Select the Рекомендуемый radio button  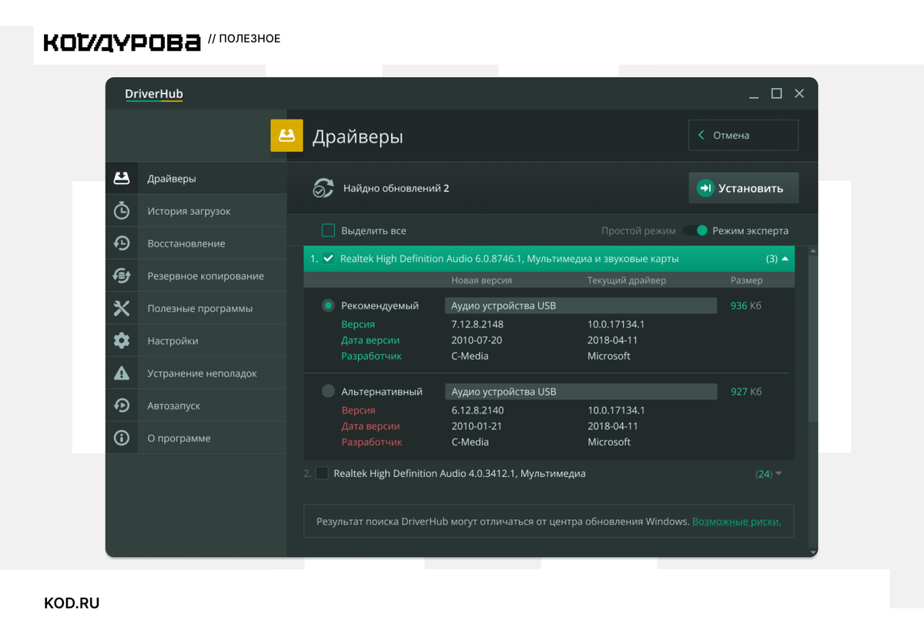(328, 305)
